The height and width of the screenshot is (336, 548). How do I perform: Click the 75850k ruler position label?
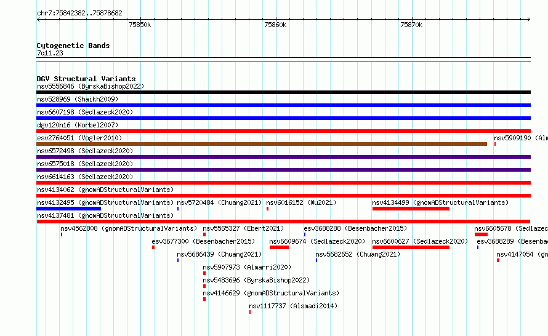pyautogui.click(x=140, y=25)
